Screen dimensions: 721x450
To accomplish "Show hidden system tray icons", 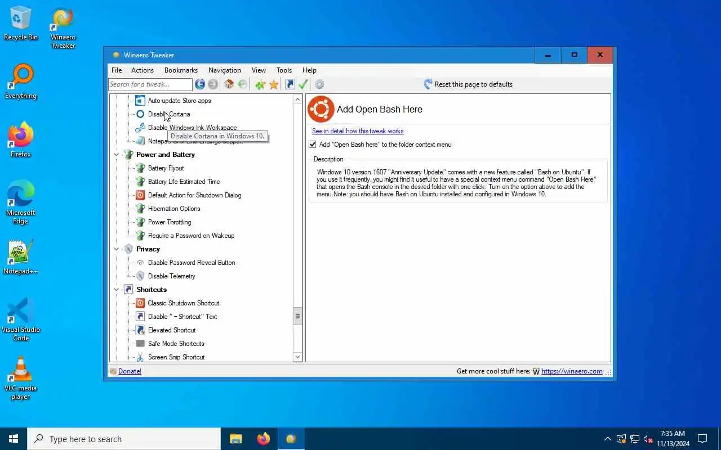I will (x=607, y=439).
